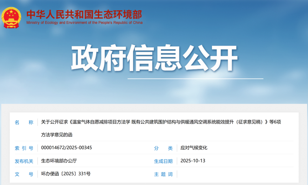This screenshot has width=308, height=185.
Task: Click the national emblem logo
Action: [11, 17]
